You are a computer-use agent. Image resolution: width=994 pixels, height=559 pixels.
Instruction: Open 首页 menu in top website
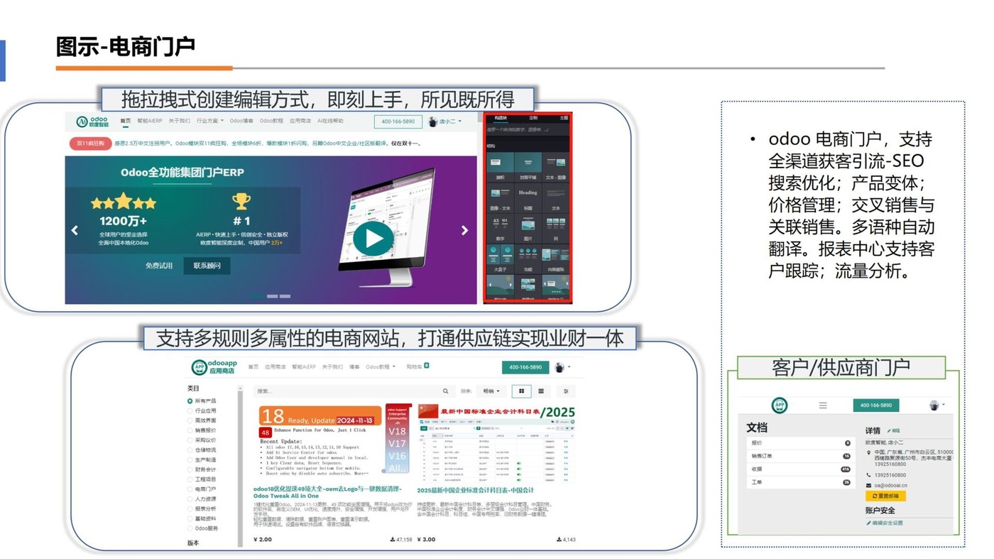[x=126, y=121]
